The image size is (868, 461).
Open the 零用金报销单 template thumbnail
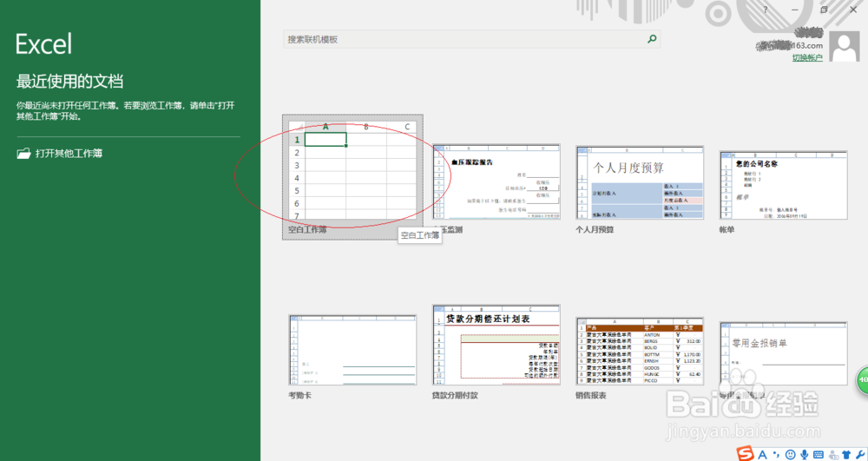pos(783,353)
